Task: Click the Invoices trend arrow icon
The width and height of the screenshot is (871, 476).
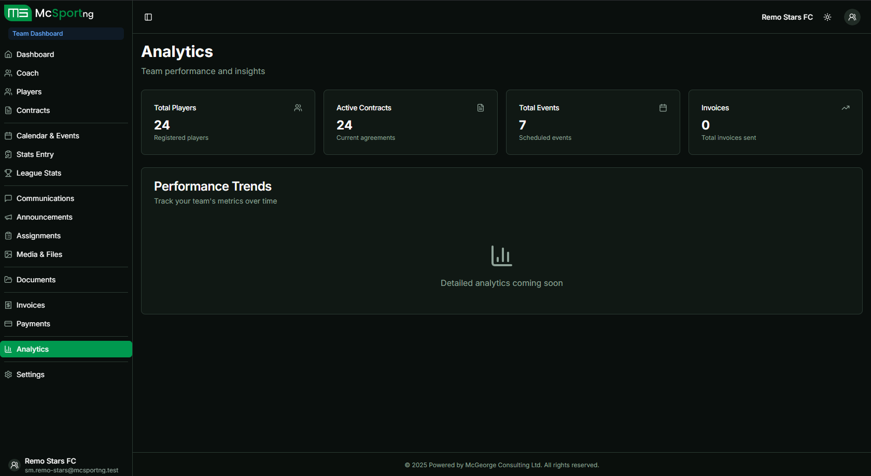Action: point(845,108)
